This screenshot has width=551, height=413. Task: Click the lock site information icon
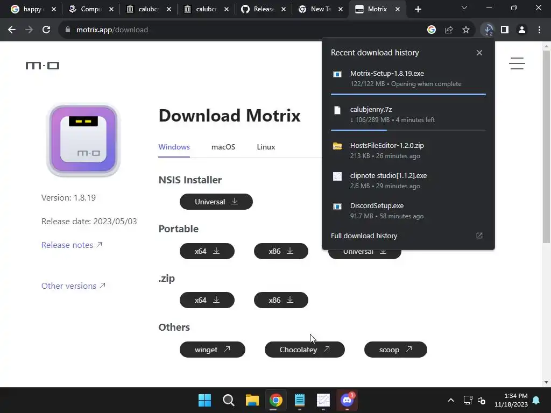coord(68,30)
